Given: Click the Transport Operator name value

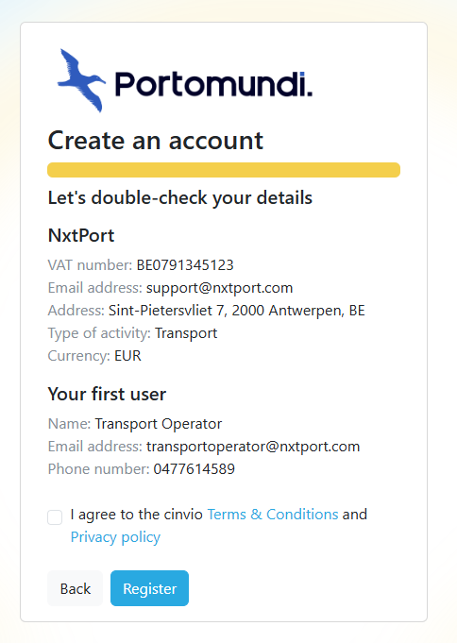Looking at the screenshot, I should pos(159,424).
